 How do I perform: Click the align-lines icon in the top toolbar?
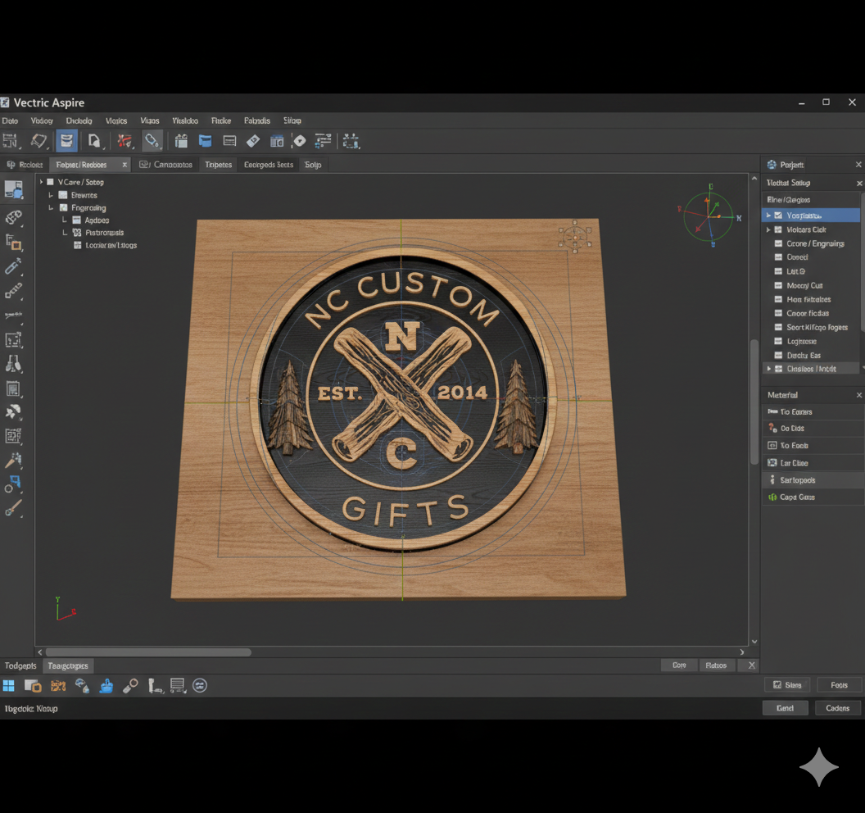[x=323, y=141]
